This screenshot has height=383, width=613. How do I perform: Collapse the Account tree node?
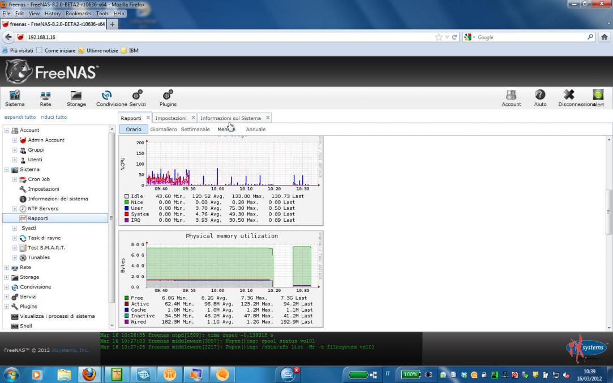[7, 130]
